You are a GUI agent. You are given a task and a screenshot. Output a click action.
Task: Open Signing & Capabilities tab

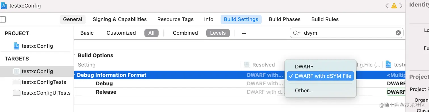[x=120, y=19]
